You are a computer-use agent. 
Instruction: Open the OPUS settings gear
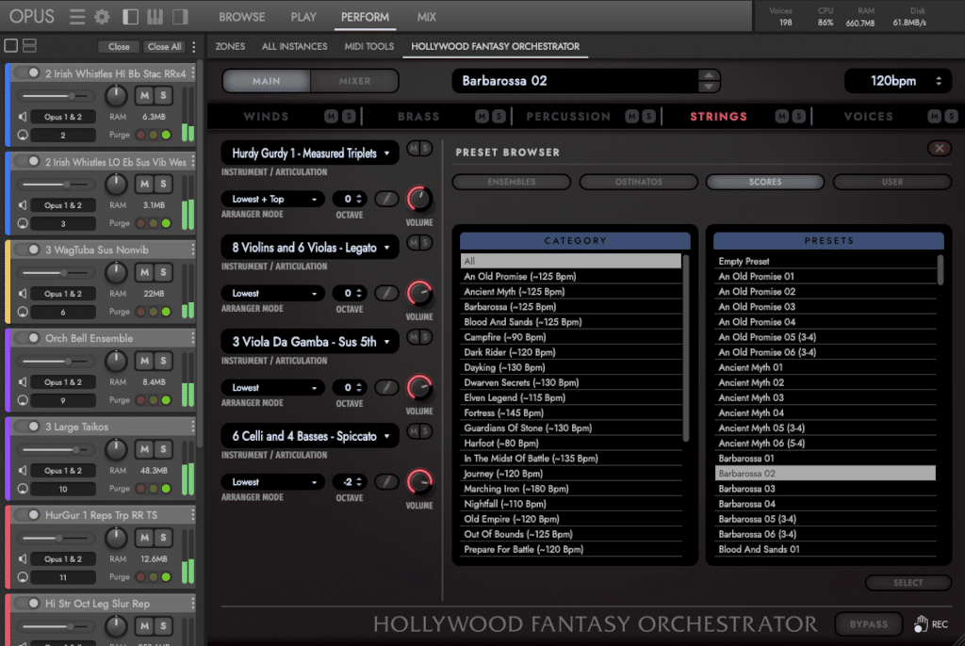102,17
